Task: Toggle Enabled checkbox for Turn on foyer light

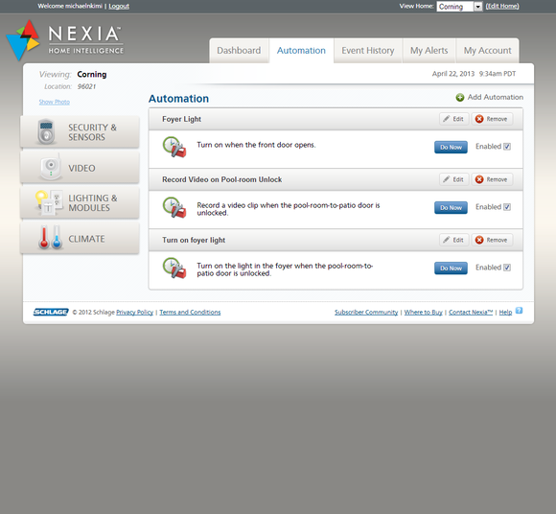Action: coord(507,268)
